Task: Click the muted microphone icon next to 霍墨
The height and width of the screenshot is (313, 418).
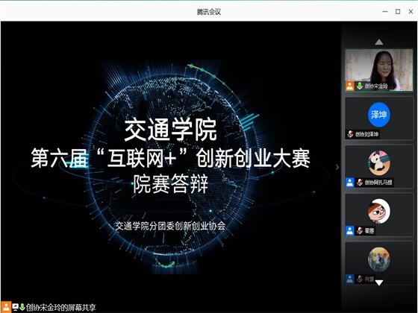Action: [360, 230]
